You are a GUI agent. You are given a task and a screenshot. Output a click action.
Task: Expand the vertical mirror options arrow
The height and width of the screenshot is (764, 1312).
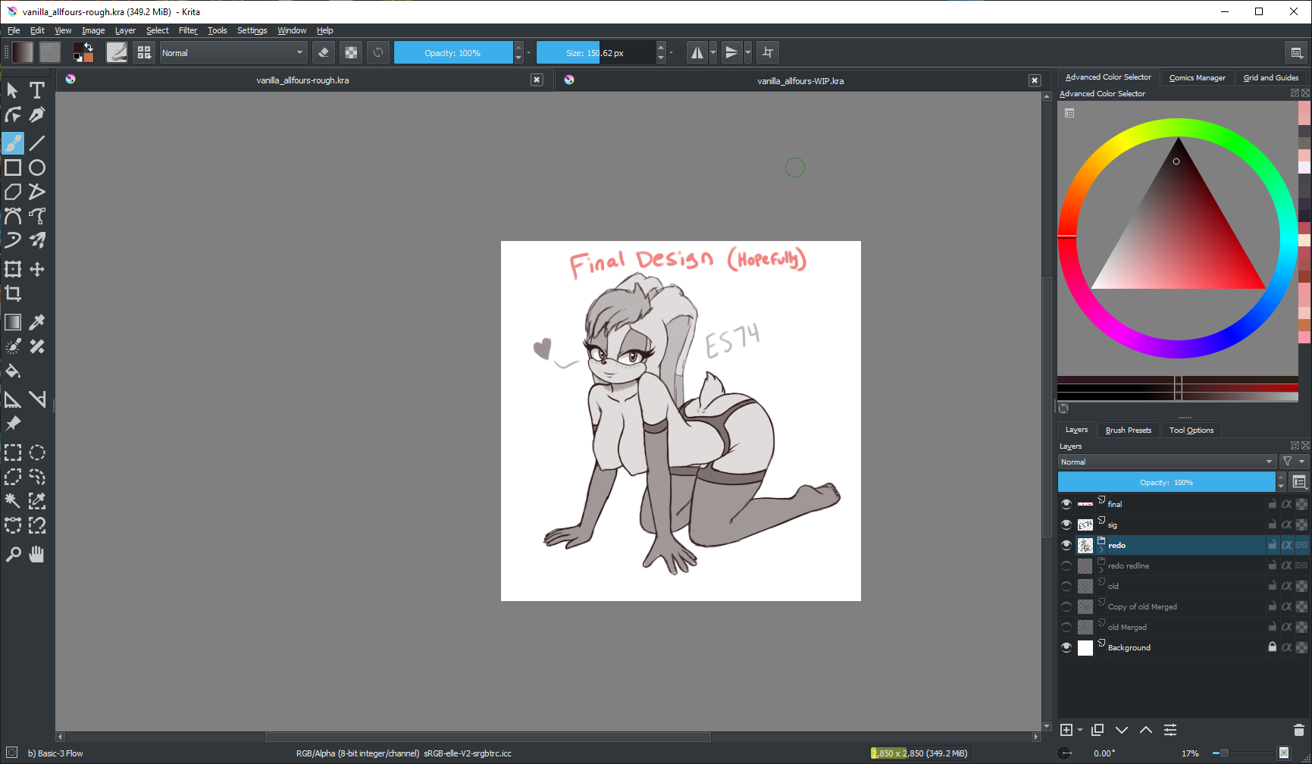click(x=748, y=52)
